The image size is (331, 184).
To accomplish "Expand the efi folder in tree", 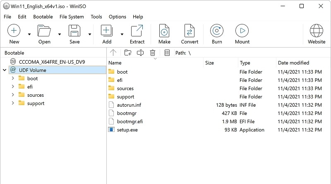I will [13, 86].
